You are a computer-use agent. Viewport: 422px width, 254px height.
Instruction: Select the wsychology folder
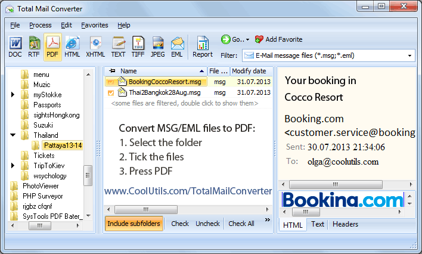(x=50, y=176)
